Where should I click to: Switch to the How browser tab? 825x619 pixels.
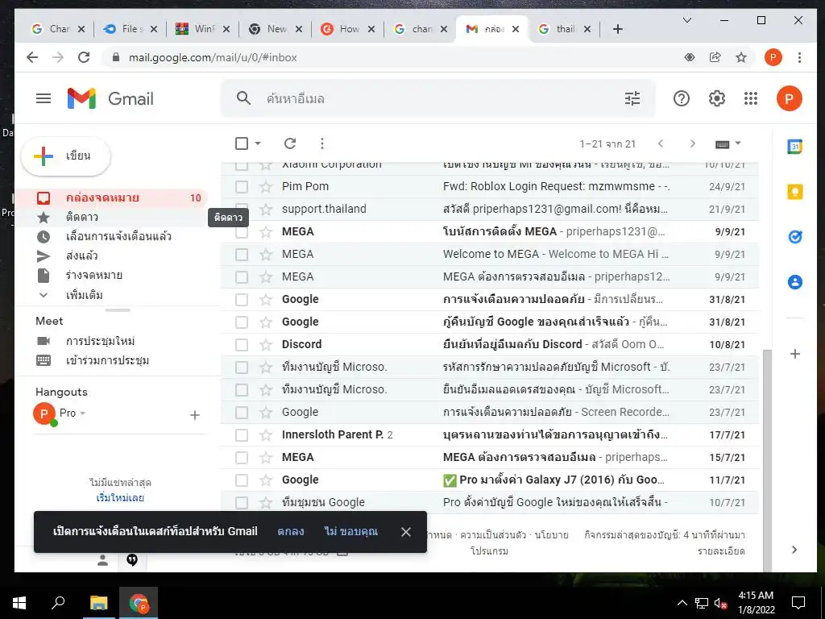pos(347,29)
